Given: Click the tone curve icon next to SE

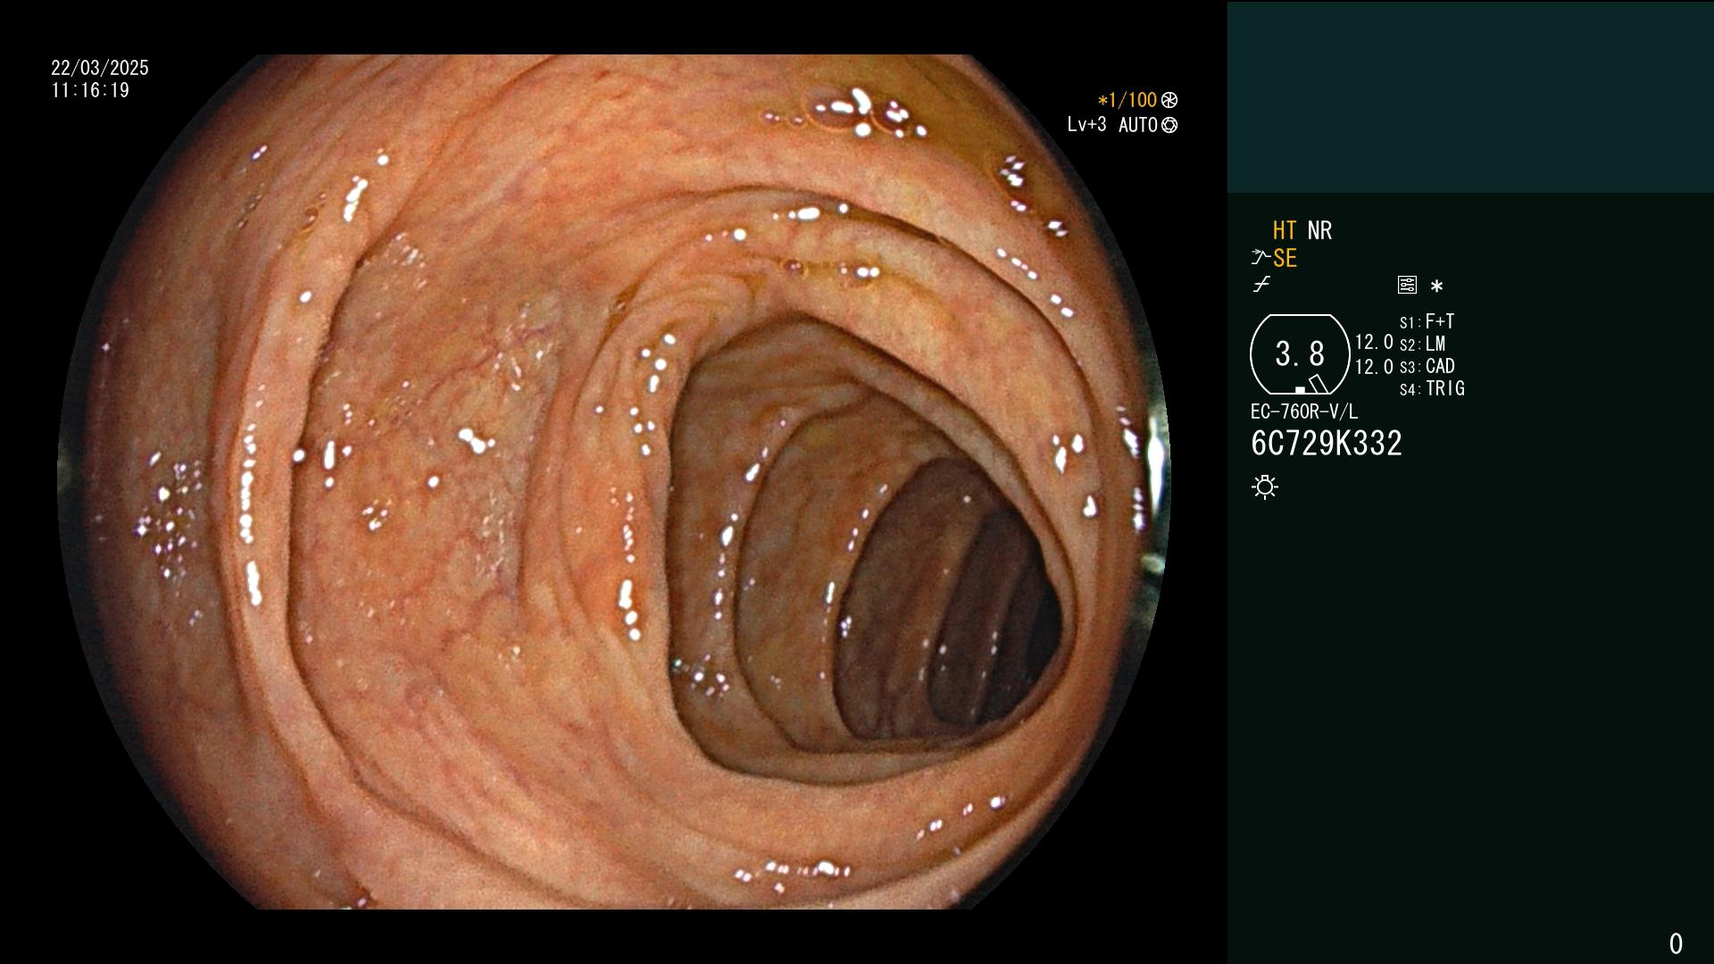Looking at the screenshot, I should point(1261,258).
